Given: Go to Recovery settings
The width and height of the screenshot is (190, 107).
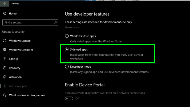Looking at the screenshot, I should coord(15,68).
